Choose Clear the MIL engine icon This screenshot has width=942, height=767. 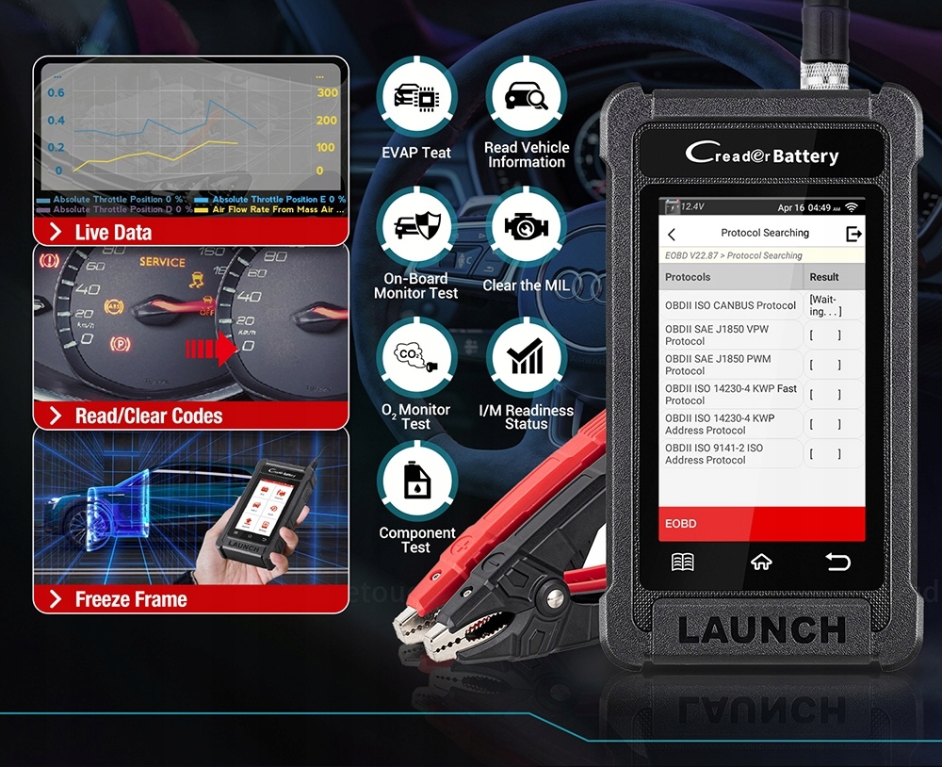click(x=527, y=226)
